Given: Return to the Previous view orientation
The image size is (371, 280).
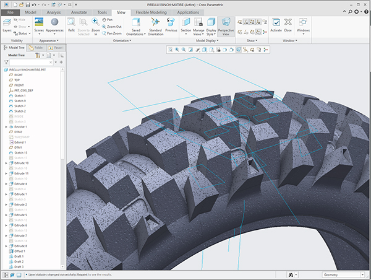Looking at the screenshot, I should [x=171, y=25].
